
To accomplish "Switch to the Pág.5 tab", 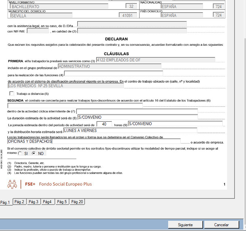I will (x=62, y=202).
